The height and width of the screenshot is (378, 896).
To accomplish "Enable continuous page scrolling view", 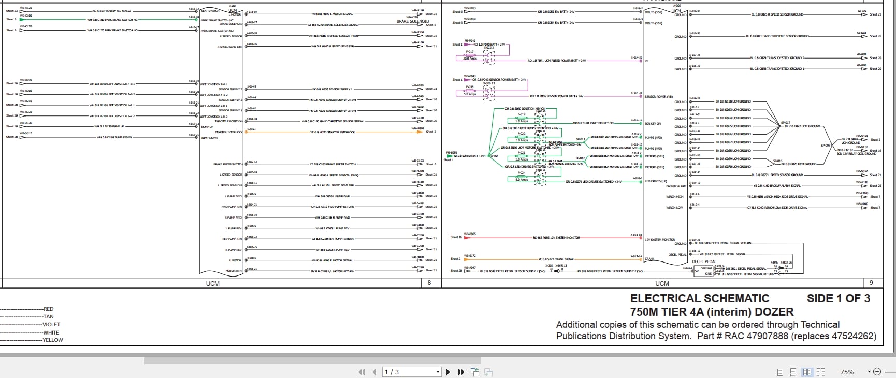I will (x=793, y=372).
